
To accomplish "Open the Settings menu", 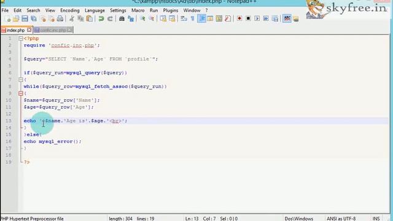I will click(x=118, y=10).
